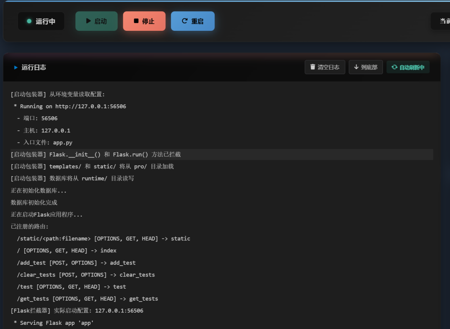Click log line "Serving Flask app 'app'"
Image resolution: width=450 pixels, height=329 pixels.
click(x=54, y=323)
